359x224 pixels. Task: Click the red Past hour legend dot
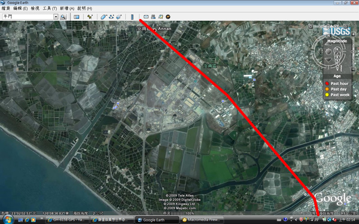(327, 84)
